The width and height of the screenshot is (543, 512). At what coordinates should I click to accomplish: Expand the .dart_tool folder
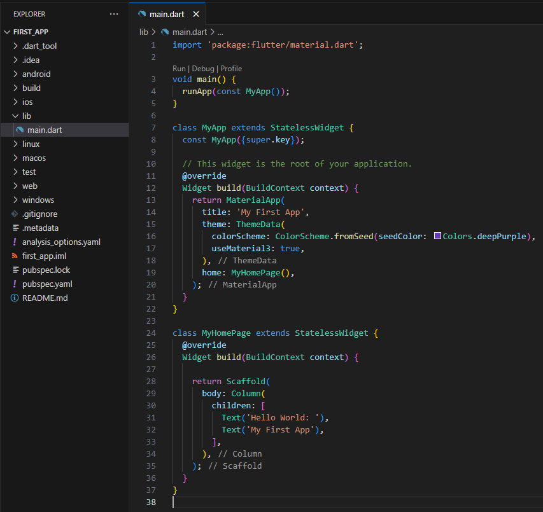(15, 46)
